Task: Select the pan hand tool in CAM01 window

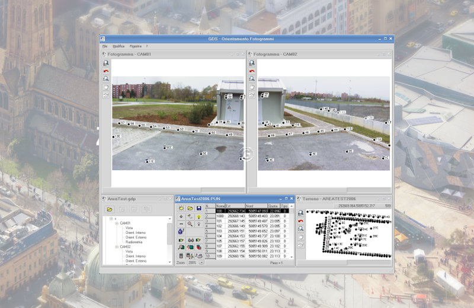Action: pyautogui.click(x=105, y=87)
